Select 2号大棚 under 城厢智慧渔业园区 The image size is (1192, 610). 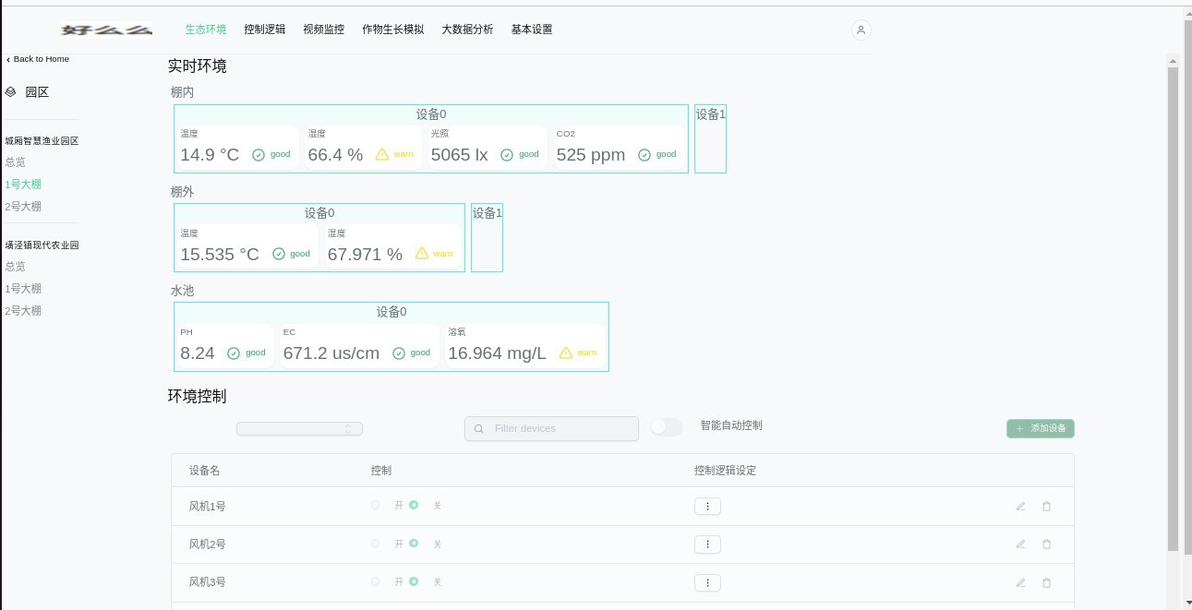(23, 207)
